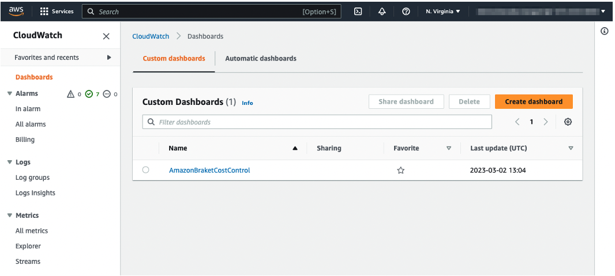Open the notifications bell
Image resolution: width=615 pixels, height=276 pixels.
pyautogui.click(x=382, y=12)
